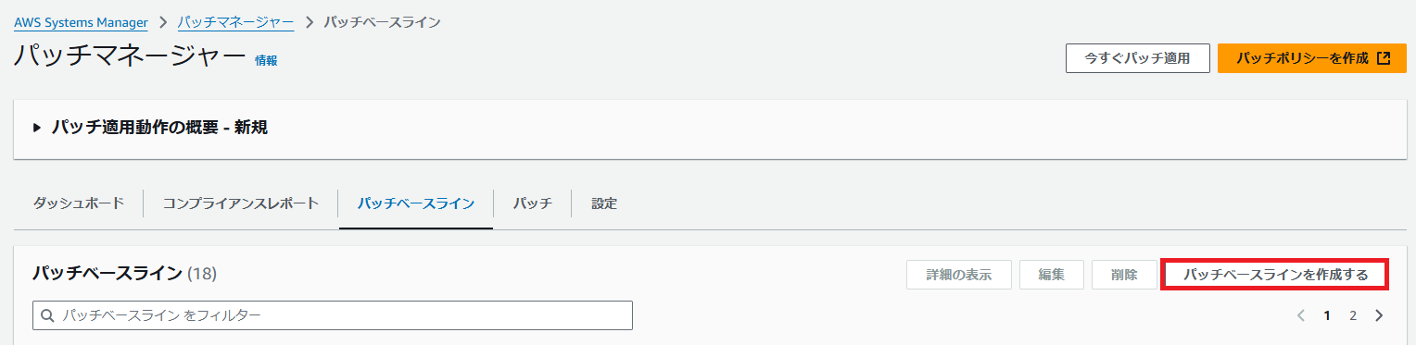
Task: Click the 編集 button
Action: pos(1052,275)
